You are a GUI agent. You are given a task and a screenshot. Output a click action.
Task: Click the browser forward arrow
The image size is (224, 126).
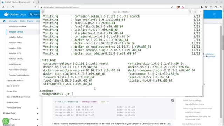(x=8, y=7)
